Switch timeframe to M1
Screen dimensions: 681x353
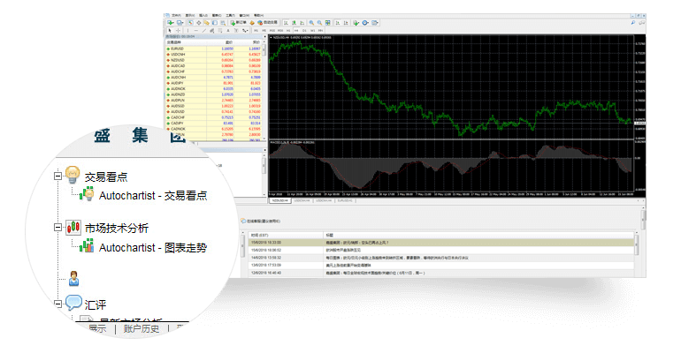[256, 30]
